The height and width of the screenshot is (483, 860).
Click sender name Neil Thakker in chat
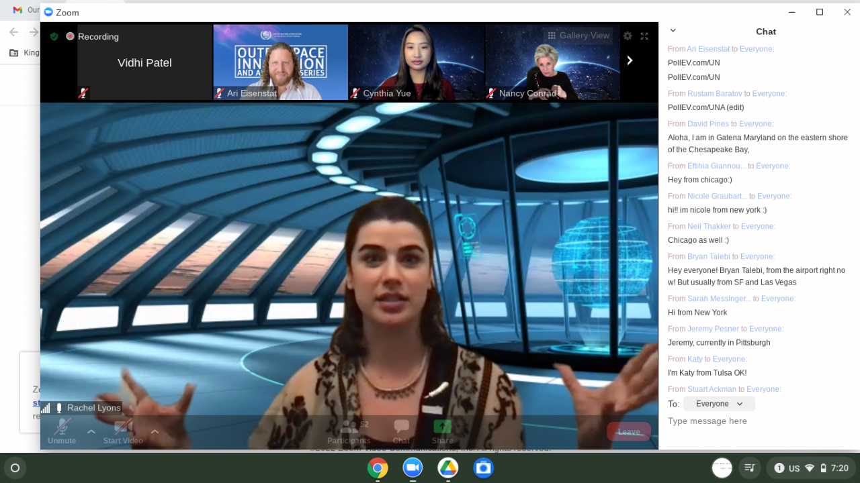coord(709,227)
